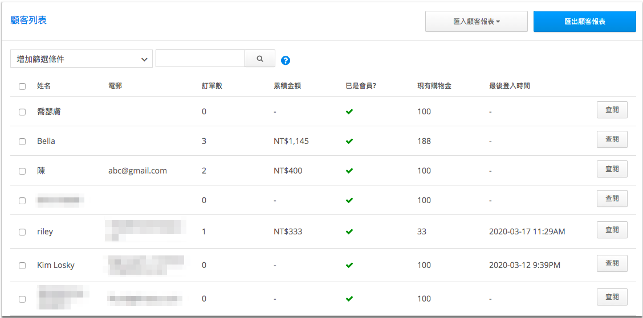Click the 匯出顧客報表 export button
The image size is (643, 318).
[584, 22]
